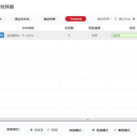Click the horizontal splitter grip handle
The width and height of the screenshot is (137, 137).
[88, 120]
